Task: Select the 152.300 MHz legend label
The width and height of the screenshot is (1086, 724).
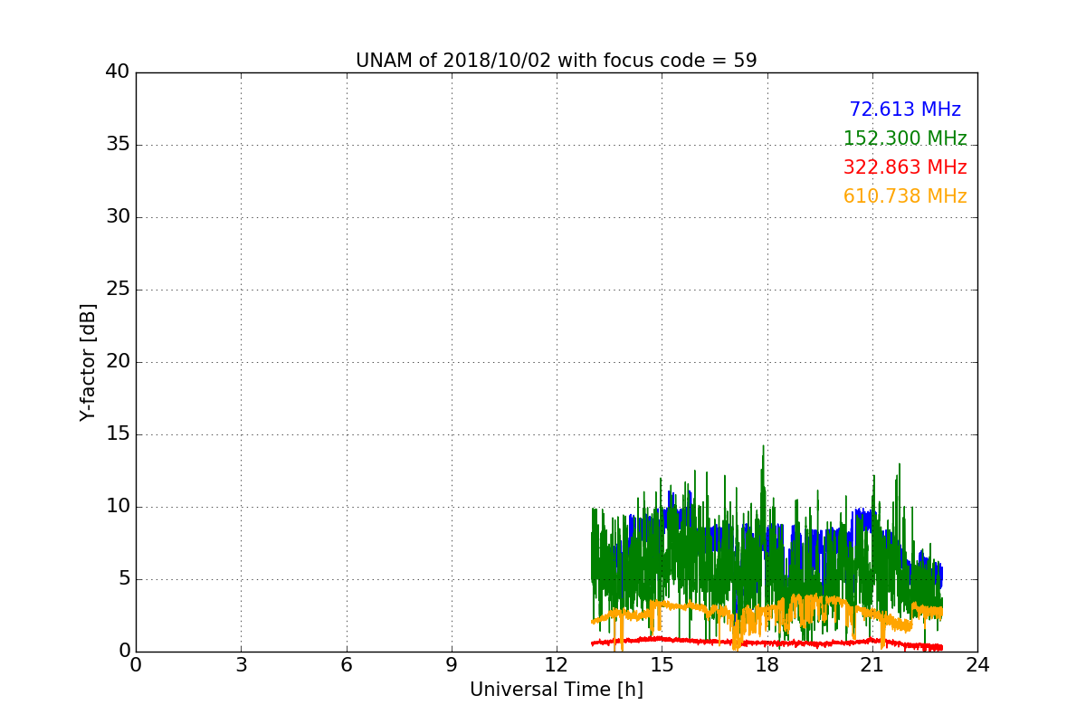Action: click(905, 138)
